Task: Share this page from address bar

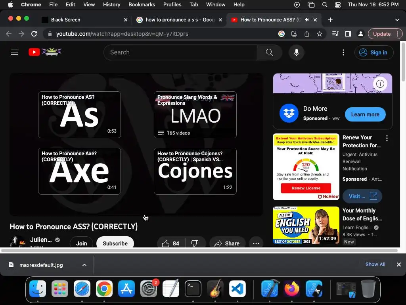Action: pyautogui.click(x=307, y=34)
